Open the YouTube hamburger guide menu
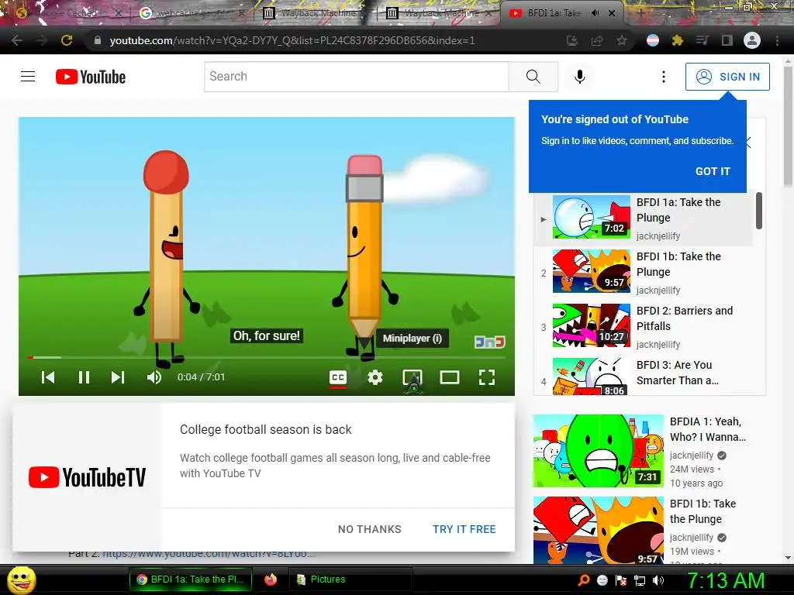Image resolution: width=794 pixels, height=595 pixels. pyautogui.click(x=28, y=77)
